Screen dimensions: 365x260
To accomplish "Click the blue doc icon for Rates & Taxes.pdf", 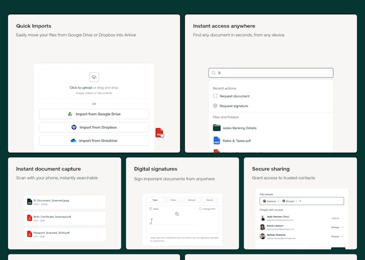I will [x=217, y=141].
